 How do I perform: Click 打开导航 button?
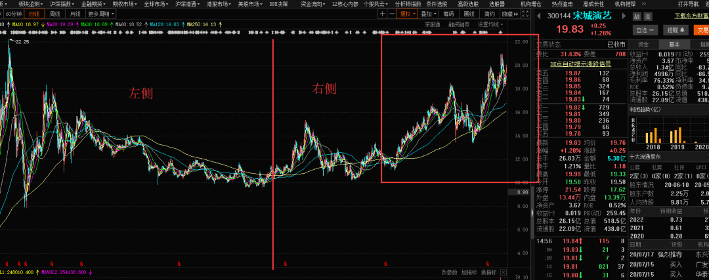click(688, 4)
